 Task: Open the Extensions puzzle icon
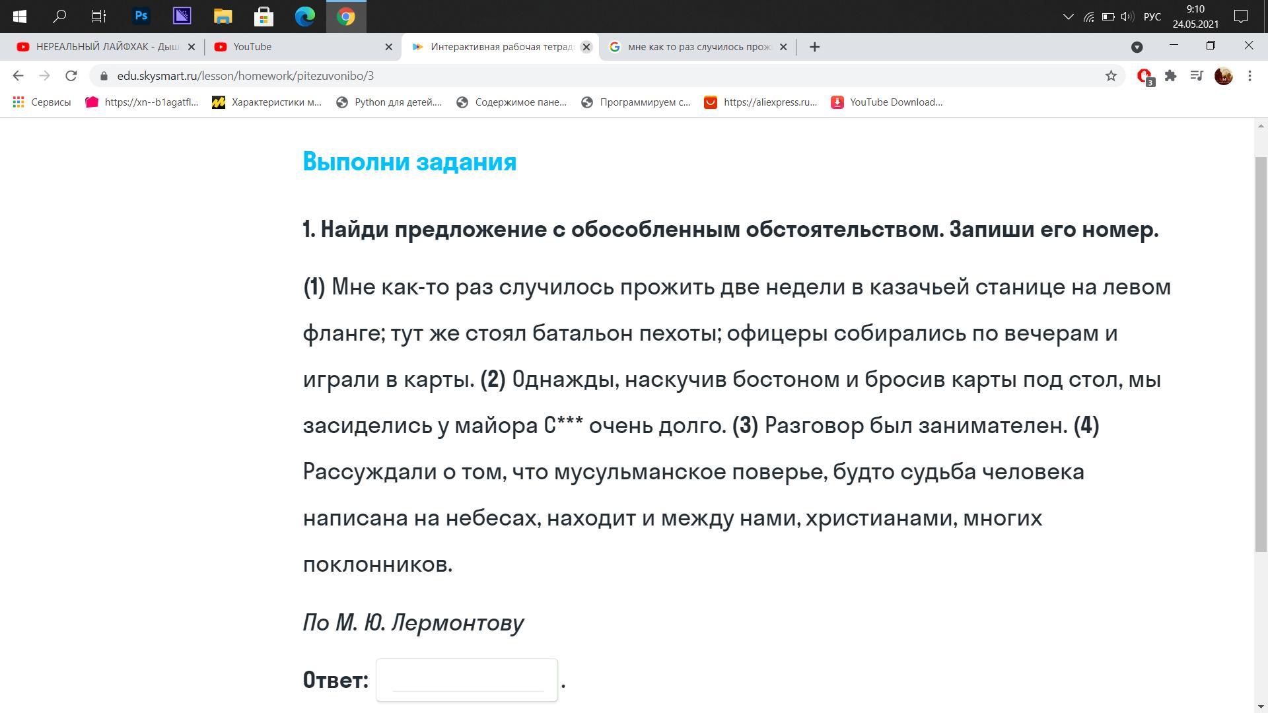click(x=1170, y=76)
